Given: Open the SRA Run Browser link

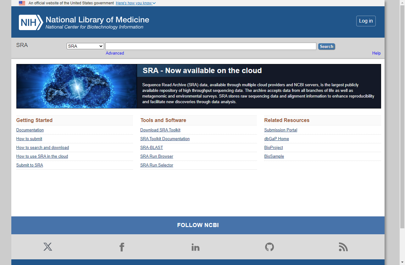Looking at the screenshot, I should (x=157, y=156).
